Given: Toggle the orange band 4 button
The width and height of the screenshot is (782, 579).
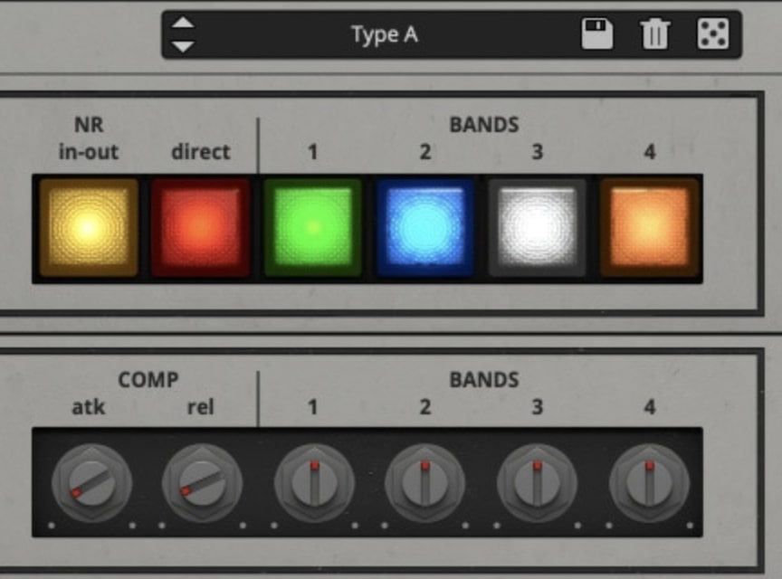Looking at the screenshot, I should point(649,228).
